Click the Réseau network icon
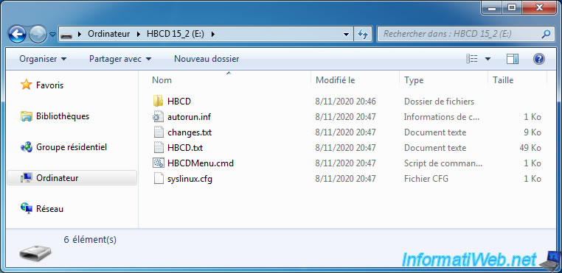Screen dimensions: 562x273 (x=26, y=208)
